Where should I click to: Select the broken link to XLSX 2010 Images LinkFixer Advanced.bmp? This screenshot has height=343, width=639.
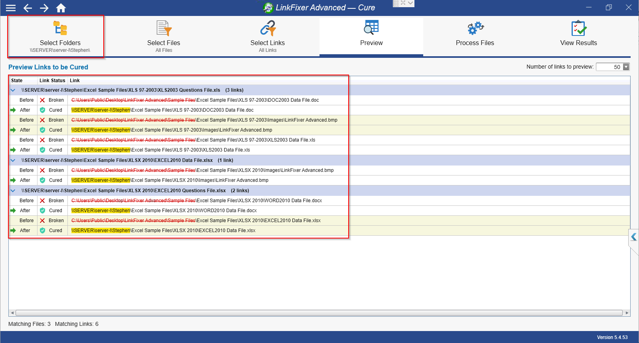pos(203,170)
